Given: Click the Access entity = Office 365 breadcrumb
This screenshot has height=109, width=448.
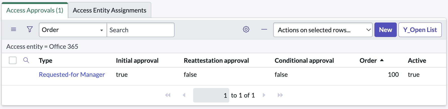Looking at the screenshot, I should [42, 46].
